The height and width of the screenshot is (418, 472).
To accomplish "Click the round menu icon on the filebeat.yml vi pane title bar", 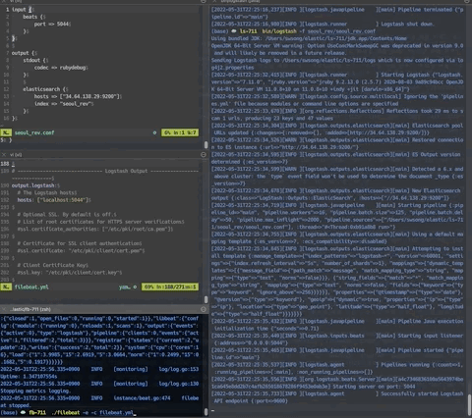I will [204, 154].
